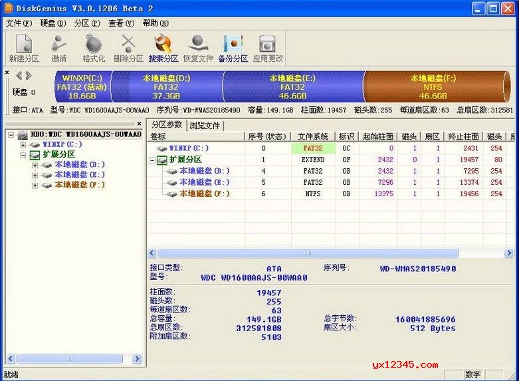Select WINXP(C:) partition block in disk map
Screen dimensions: 519x381
[x=82, y=87]
